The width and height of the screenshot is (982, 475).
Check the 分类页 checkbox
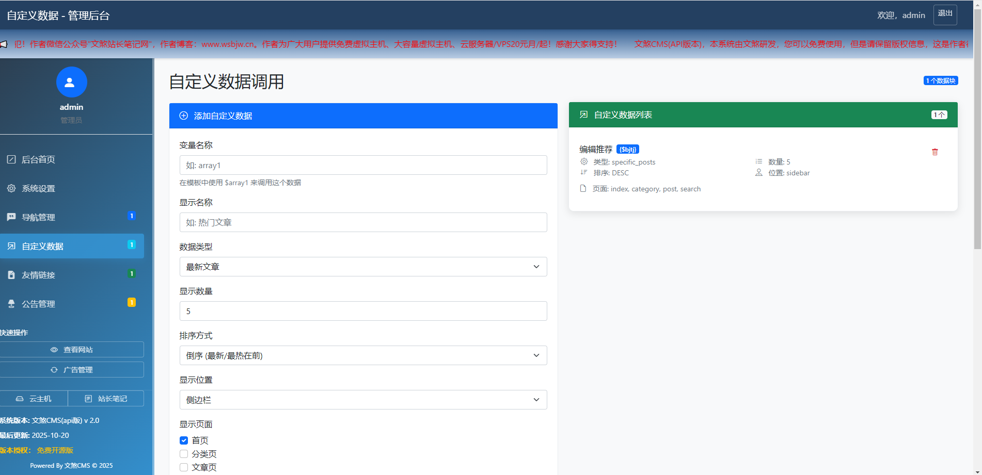tap(184, 454)
